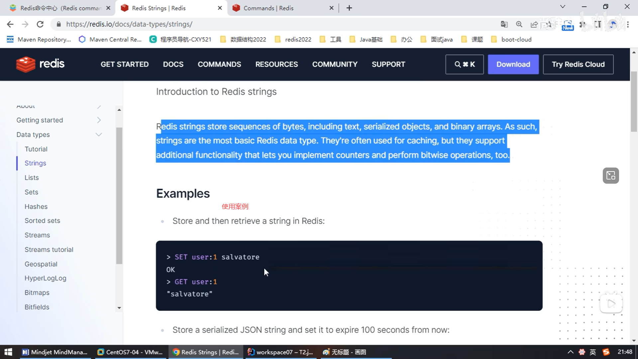Click the zoom magnifier icon in address bar
This screenshot has height=359, width=638.
pos(519,24)
